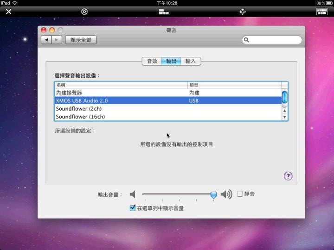Click in the search field

272,40
